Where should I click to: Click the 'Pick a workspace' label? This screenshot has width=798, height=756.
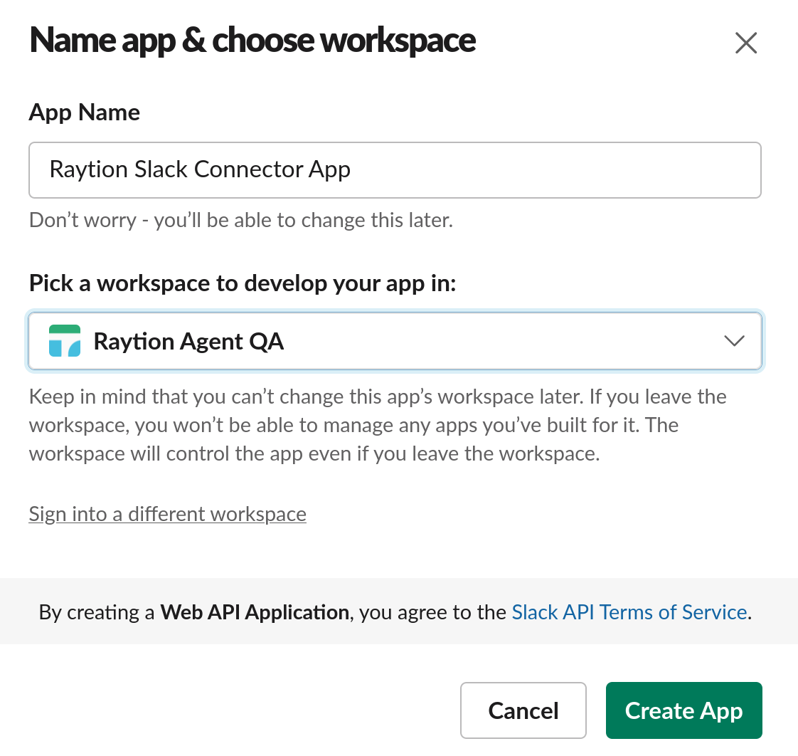pos(242,283)
